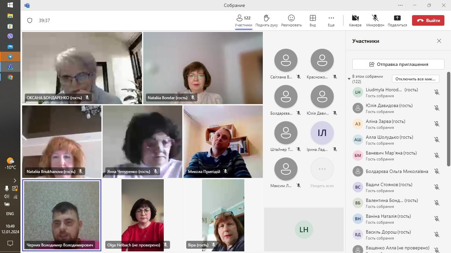The width and height of the screenshot is (451, 253).
Task: Click Ващенко Алла name in participants list
Action: [x=398, y=248]
